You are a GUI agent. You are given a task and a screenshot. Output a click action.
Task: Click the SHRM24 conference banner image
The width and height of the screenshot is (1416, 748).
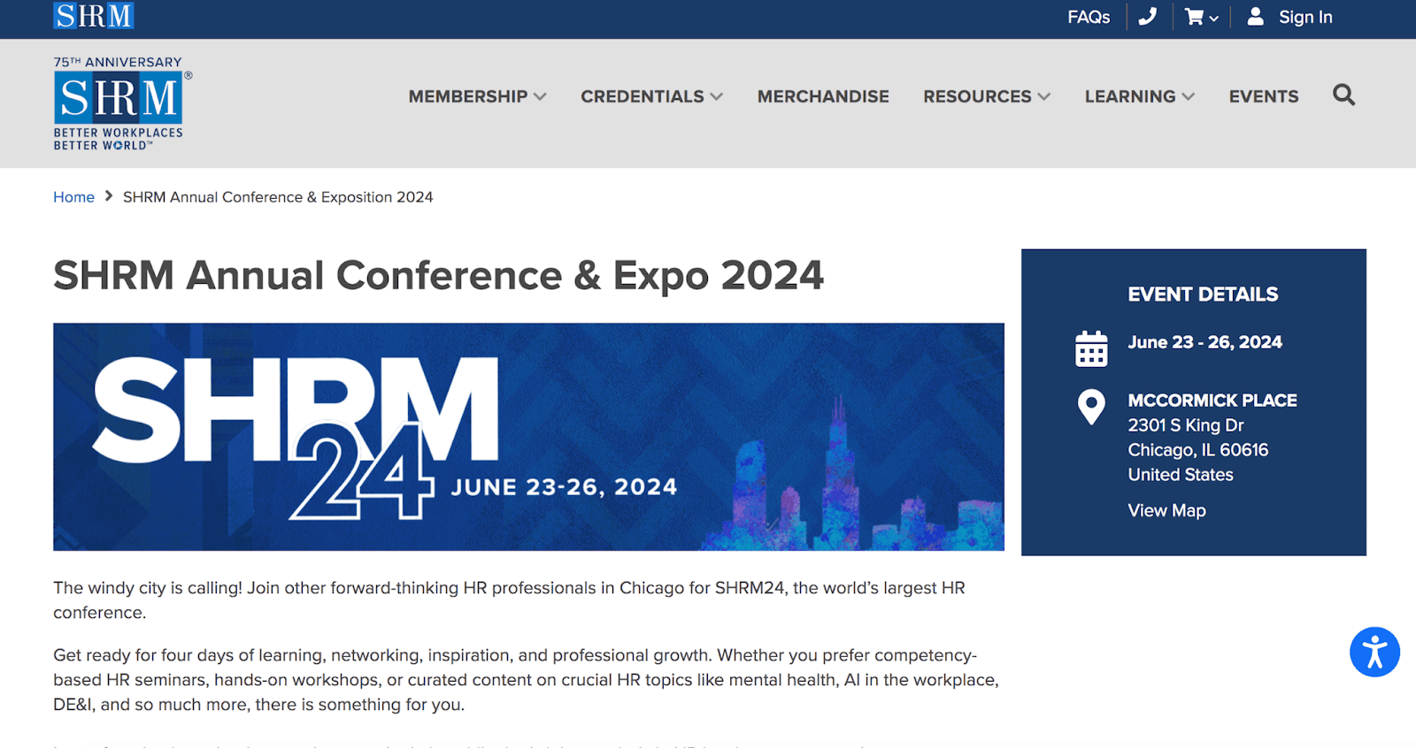coord(528,437)
